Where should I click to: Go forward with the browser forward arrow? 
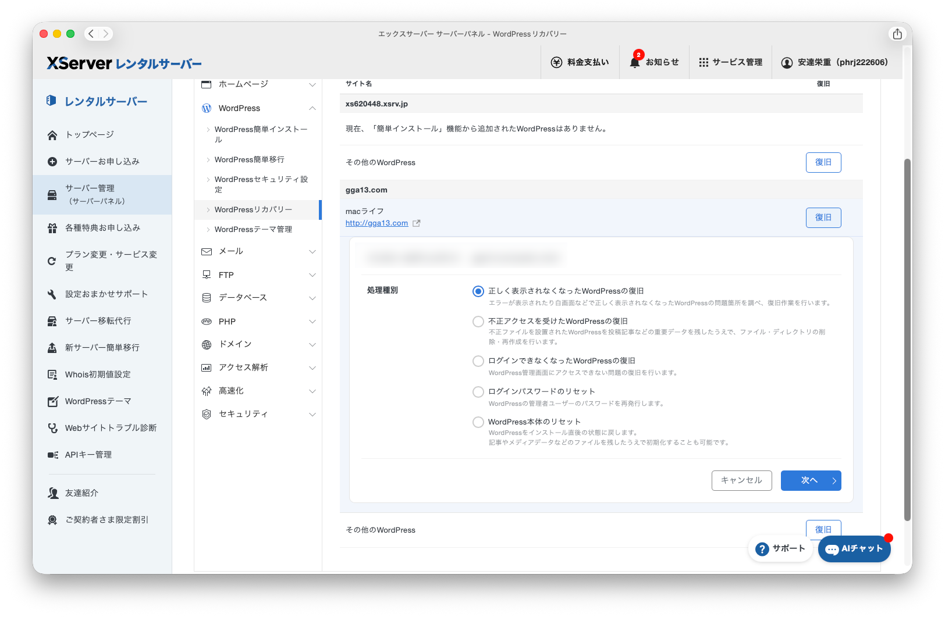105,34
